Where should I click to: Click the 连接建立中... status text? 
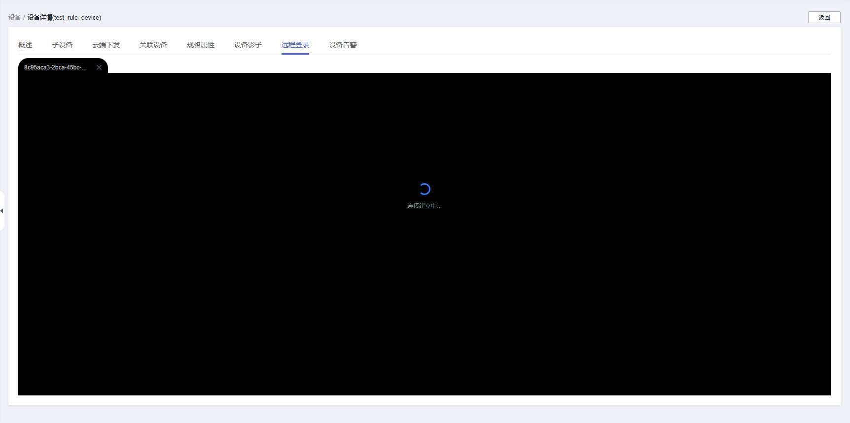(424, 206)
